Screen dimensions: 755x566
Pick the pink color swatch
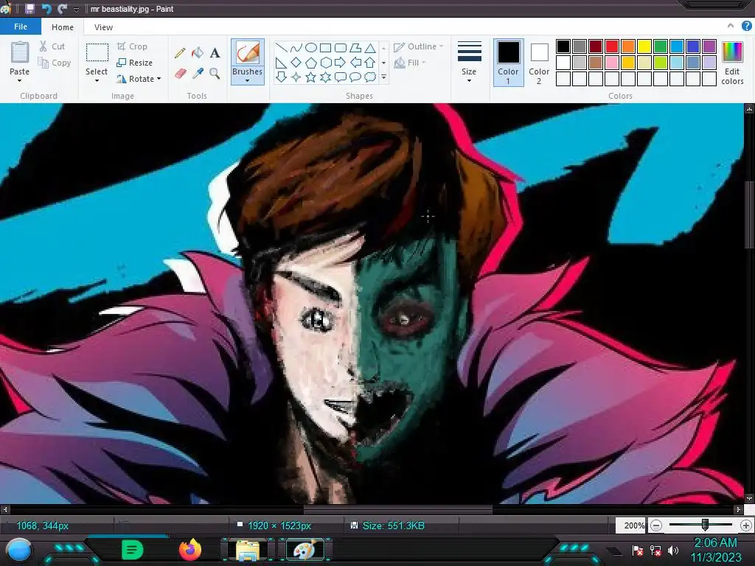(612, 63)
